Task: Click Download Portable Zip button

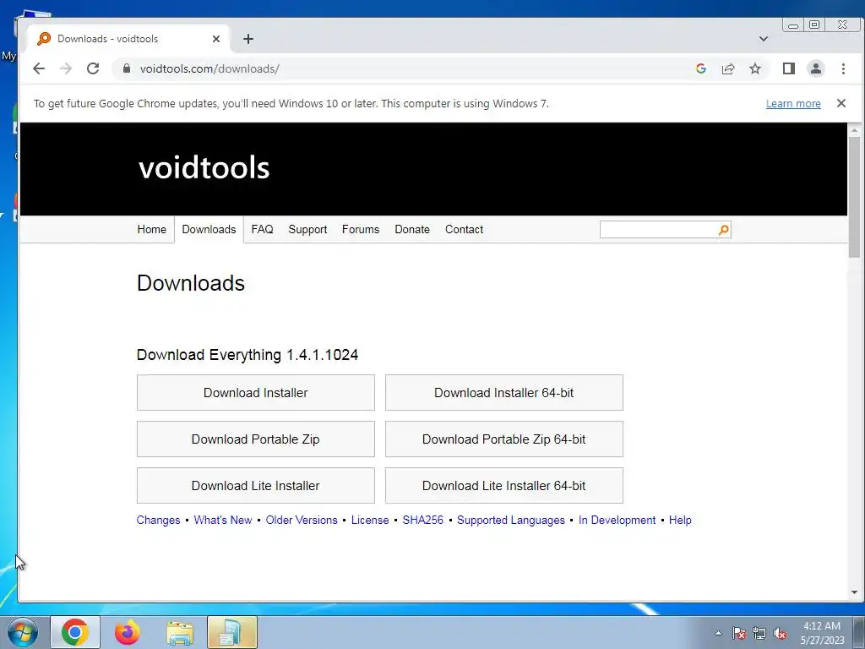Action: tap(256, 439)
